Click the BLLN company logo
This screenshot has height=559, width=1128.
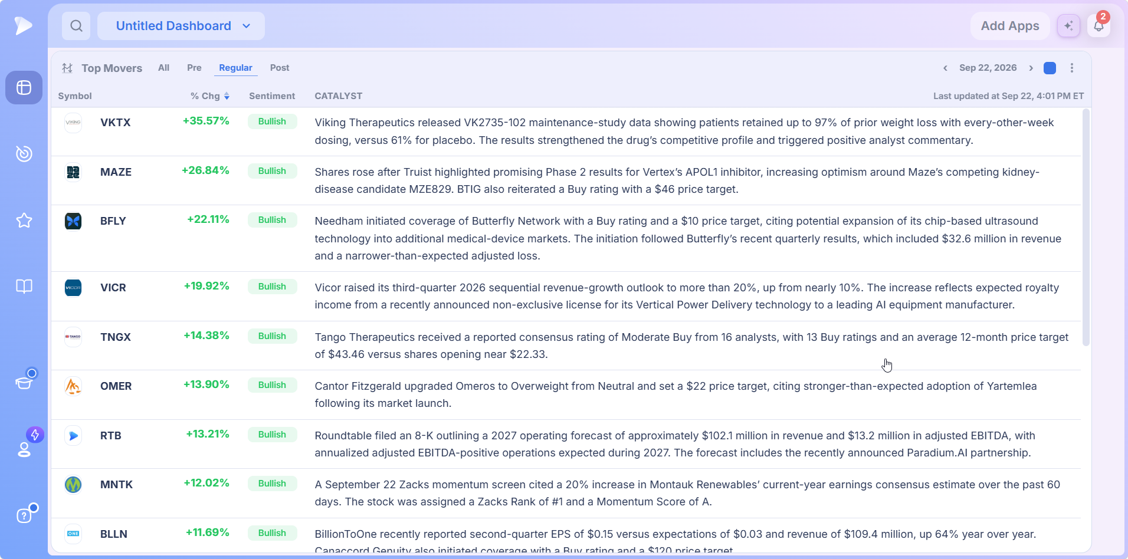(x=73, y=534)
